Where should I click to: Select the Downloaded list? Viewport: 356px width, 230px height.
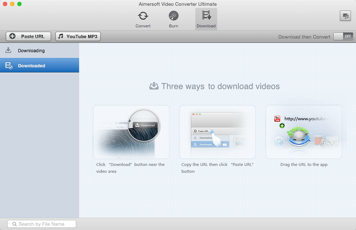point(40,66)
